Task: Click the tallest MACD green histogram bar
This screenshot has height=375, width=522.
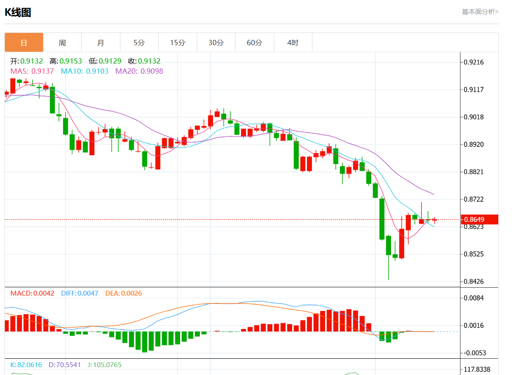Action: click(145, 342)
